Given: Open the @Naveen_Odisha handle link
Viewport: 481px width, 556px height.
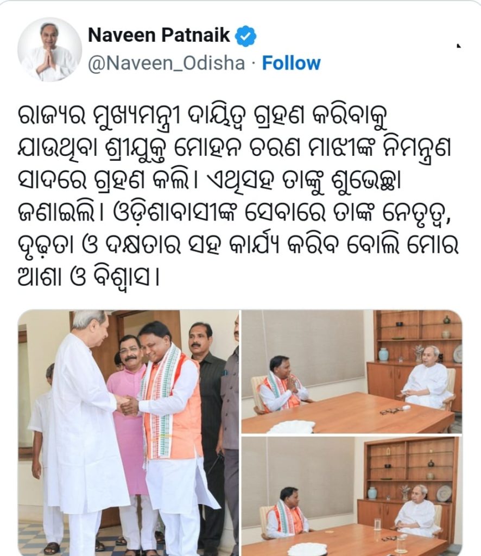Looking at the screenshot, I should [x=166, y=64].
